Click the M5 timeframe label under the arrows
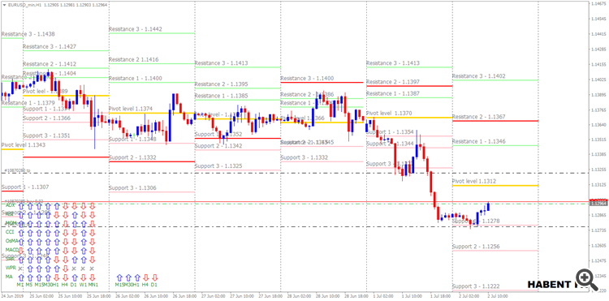 point(29,284)
